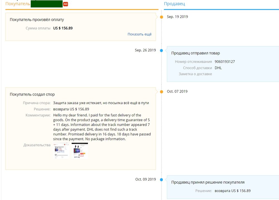Image resolution: width=279 pixels, height=200 pixels.
Task: Click the "Номер отслеживания" label
Action: (193, 62)
